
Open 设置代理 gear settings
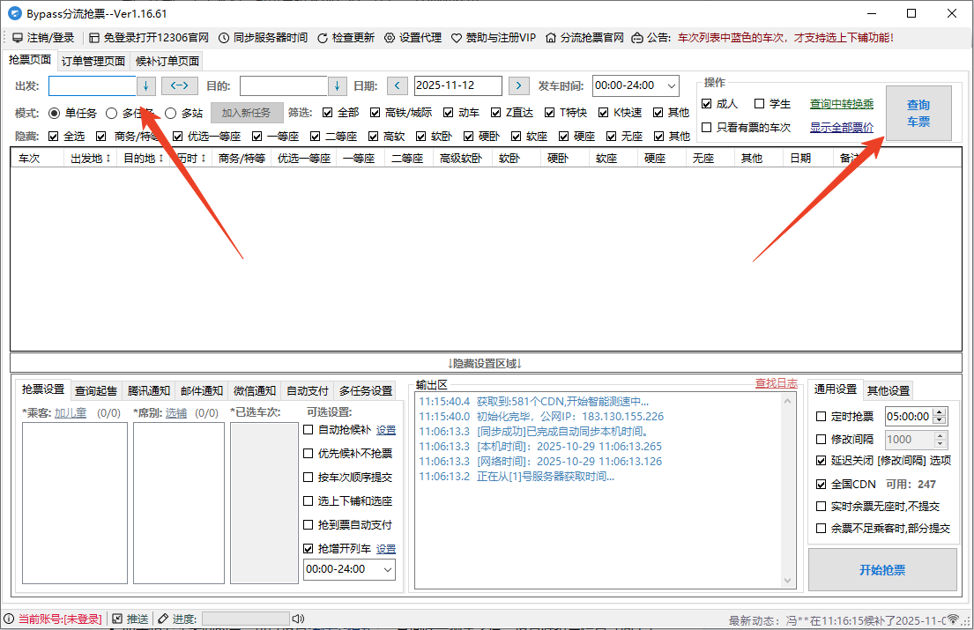(390, 38)
